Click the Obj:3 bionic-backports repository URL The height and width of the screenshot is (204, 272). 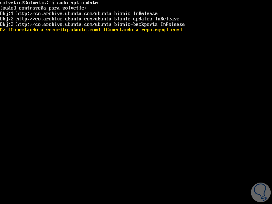point(64,24)
